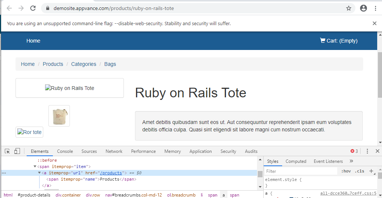This screenshot has width=382, height=198.
Task: Click the Ruby on Rails Tote heading
Action: [x=190, y=93]
